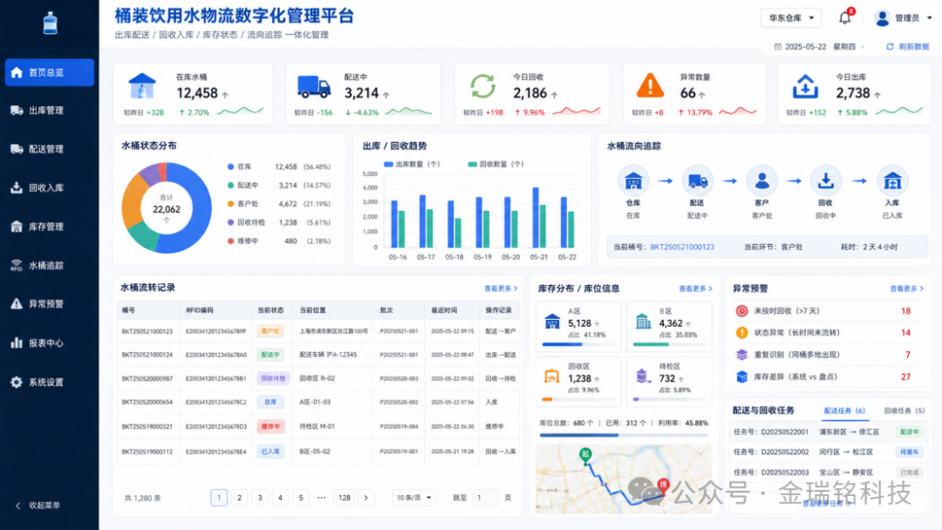
Task: Click the pagination ellipsis to jump pages
Action: tap(321, 498)
